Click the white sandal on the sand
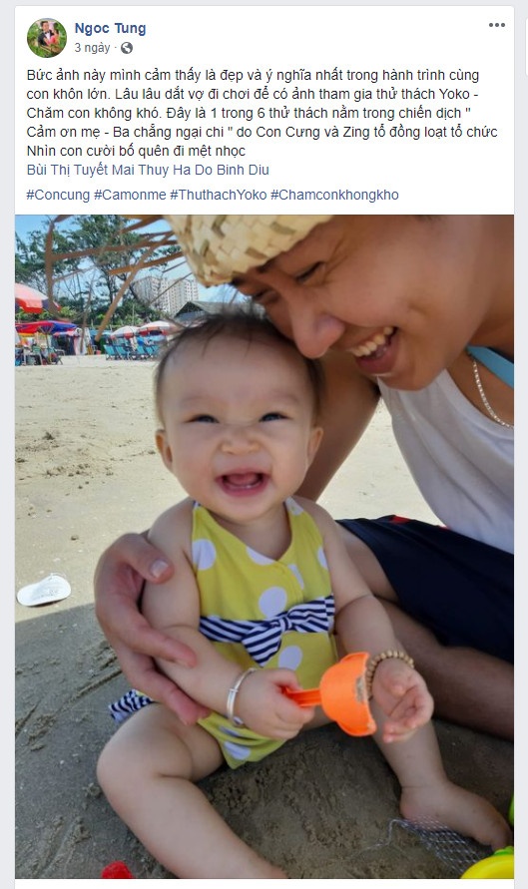This screenshot has width=528, height=889. (44, 591)
